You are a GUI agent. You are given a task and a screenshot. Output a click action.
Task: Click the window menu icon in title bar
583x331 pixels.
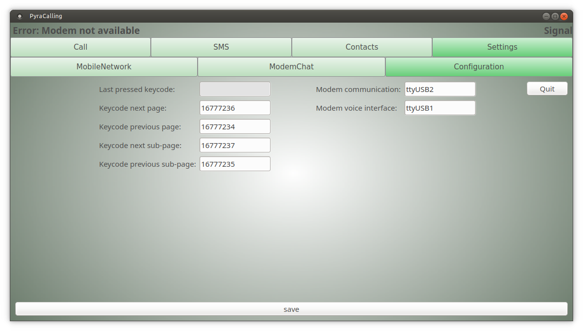click(x=20, y=16)
